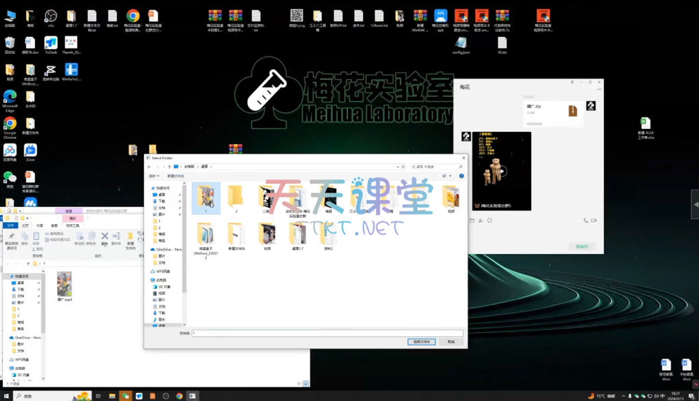Open the 组织 dropdown in Select Folder dialog
The width and height of the screenshot is (699, 401).
click(x=154, y=176)
